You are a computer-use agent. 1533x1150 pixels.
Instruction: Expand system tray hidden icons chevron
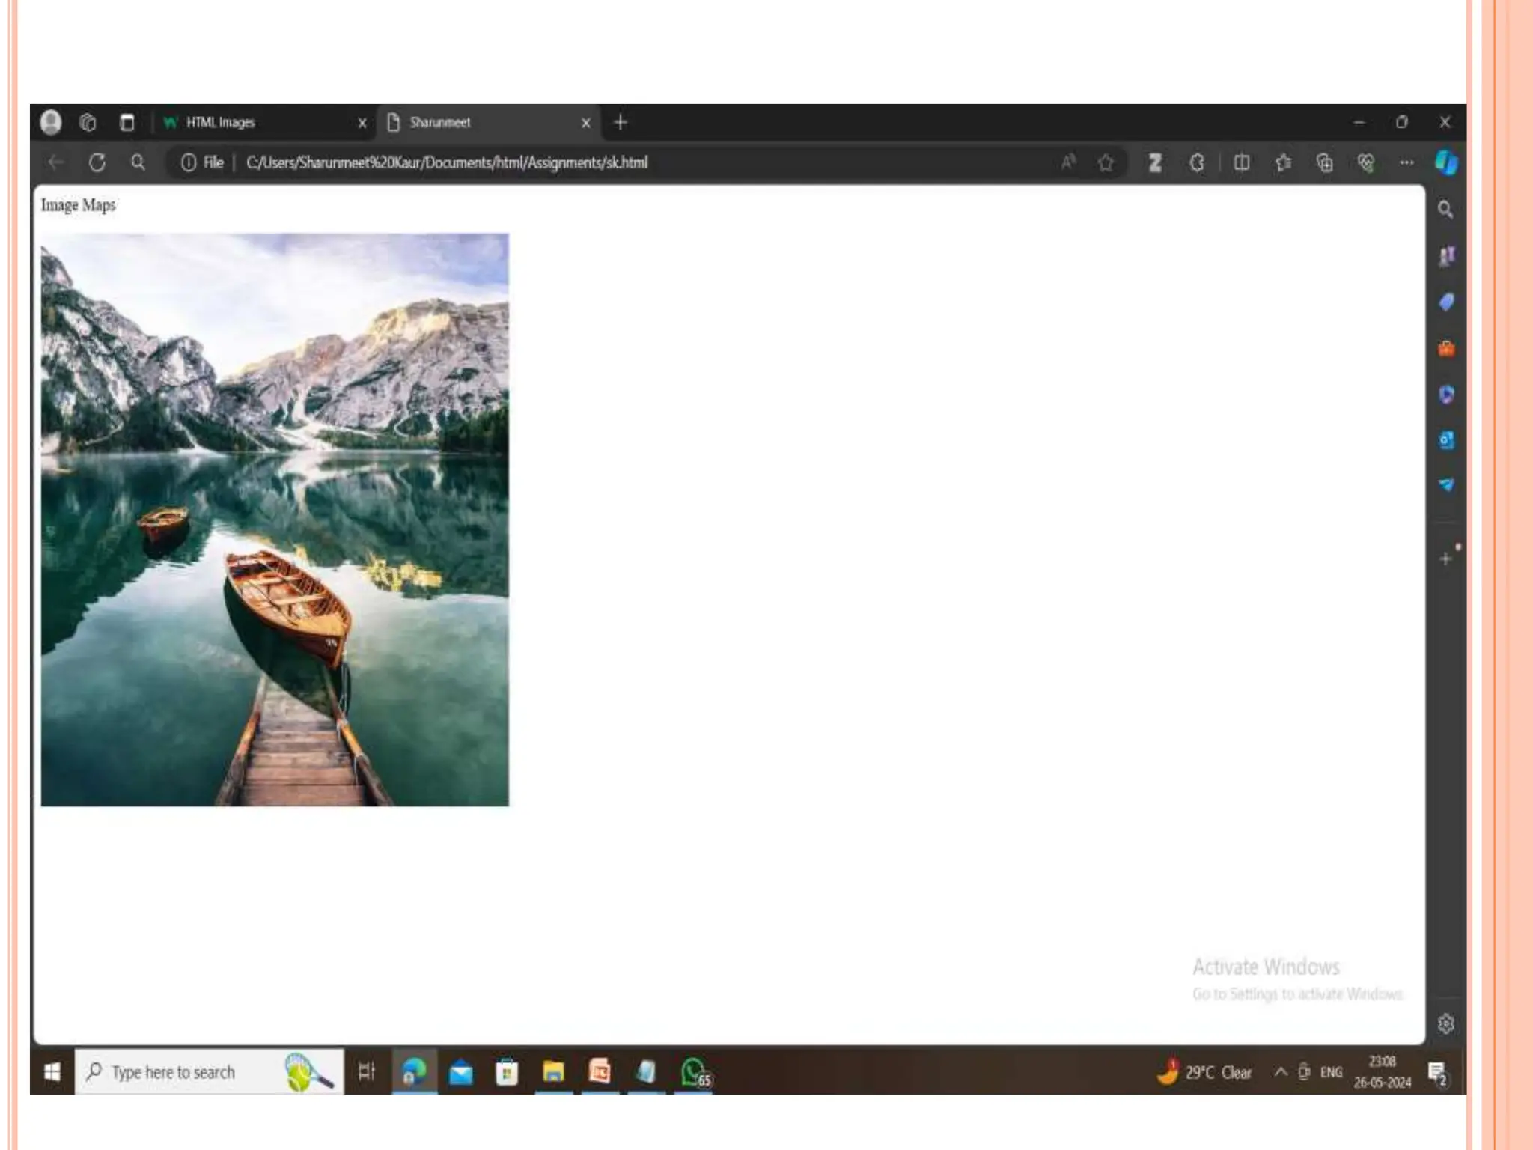click(1281, 1072)
